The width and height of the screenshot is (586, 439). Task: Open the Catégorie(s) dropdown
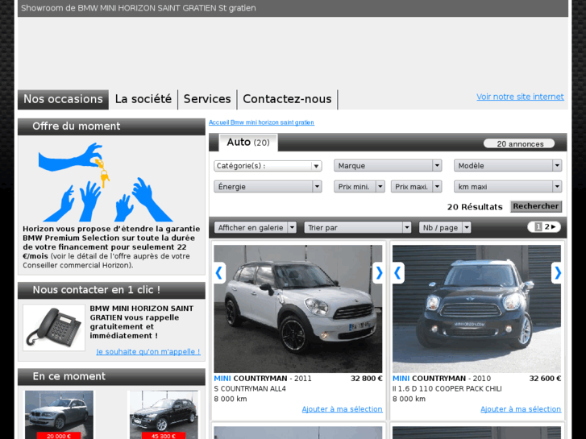268,165
